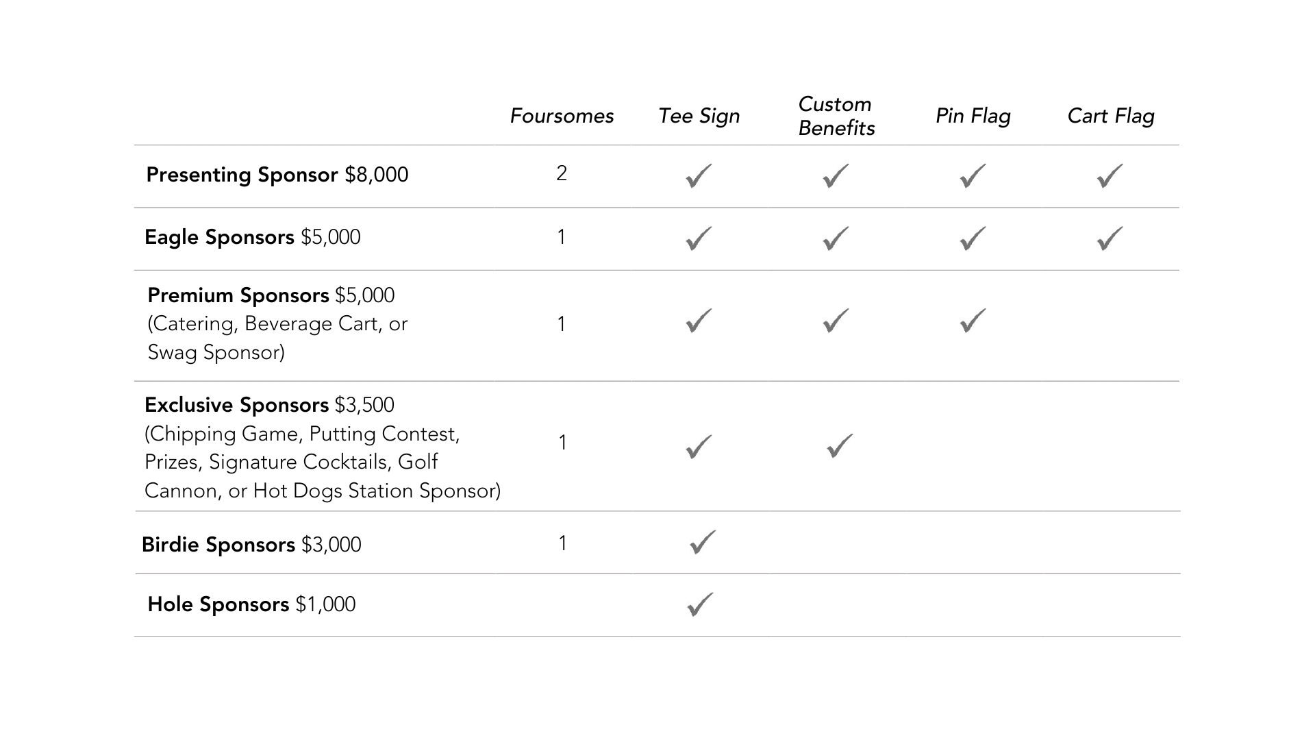Click Exclusive Sponsors Custom Benefits checkmark
Viewport: 1315px width, 740px height.
[x=840, y=446]
